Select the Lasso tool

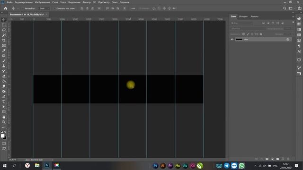4,30
